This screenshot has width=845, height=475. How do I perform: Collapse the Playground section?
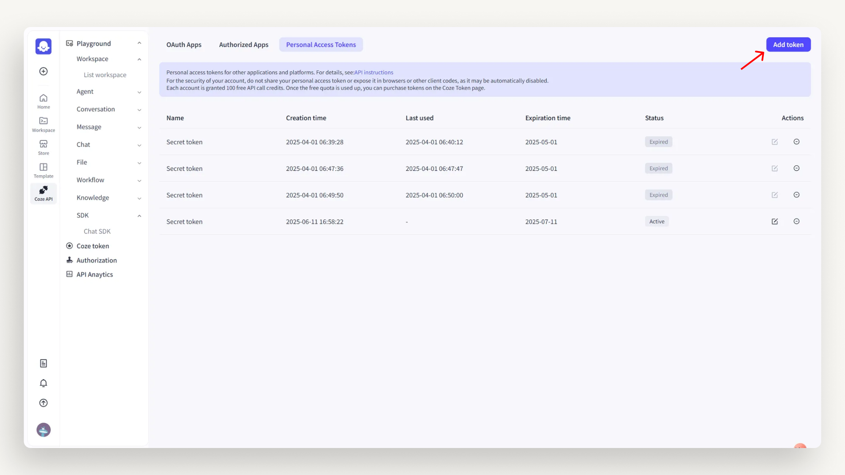tap(139, 43)
